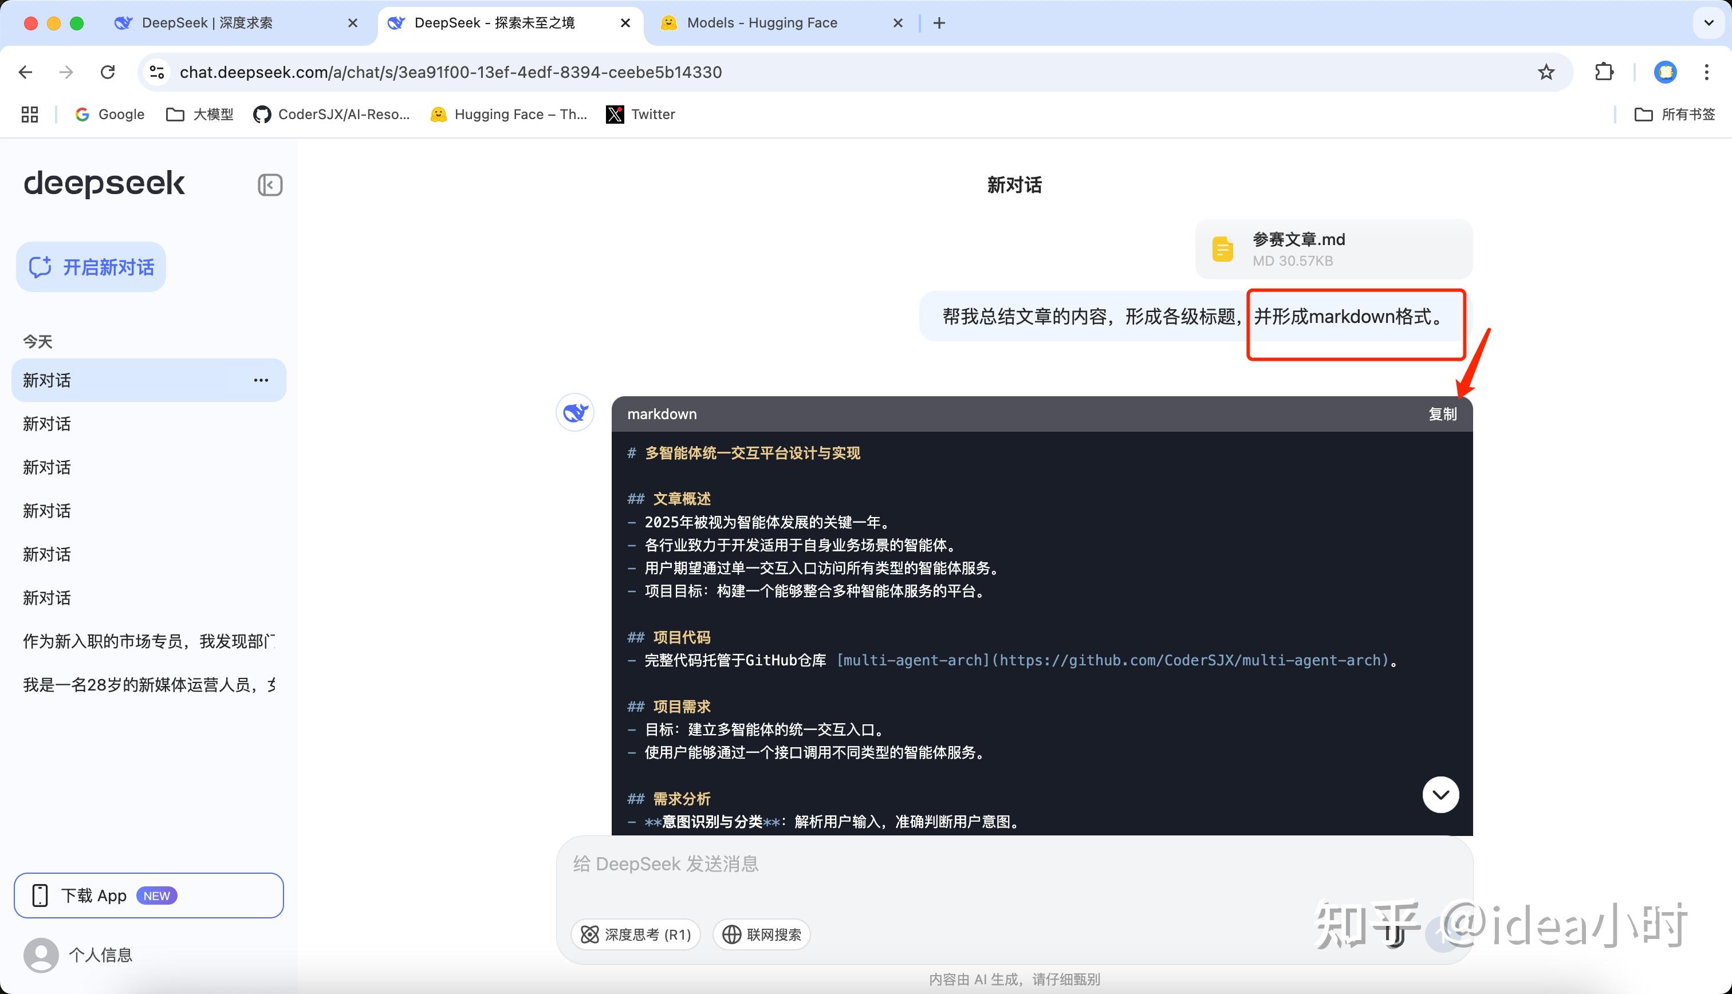Expand the tab list dropdown arrow
Screen dimensions: 1732x994
pyautogui.click(x=1708, y=23)
